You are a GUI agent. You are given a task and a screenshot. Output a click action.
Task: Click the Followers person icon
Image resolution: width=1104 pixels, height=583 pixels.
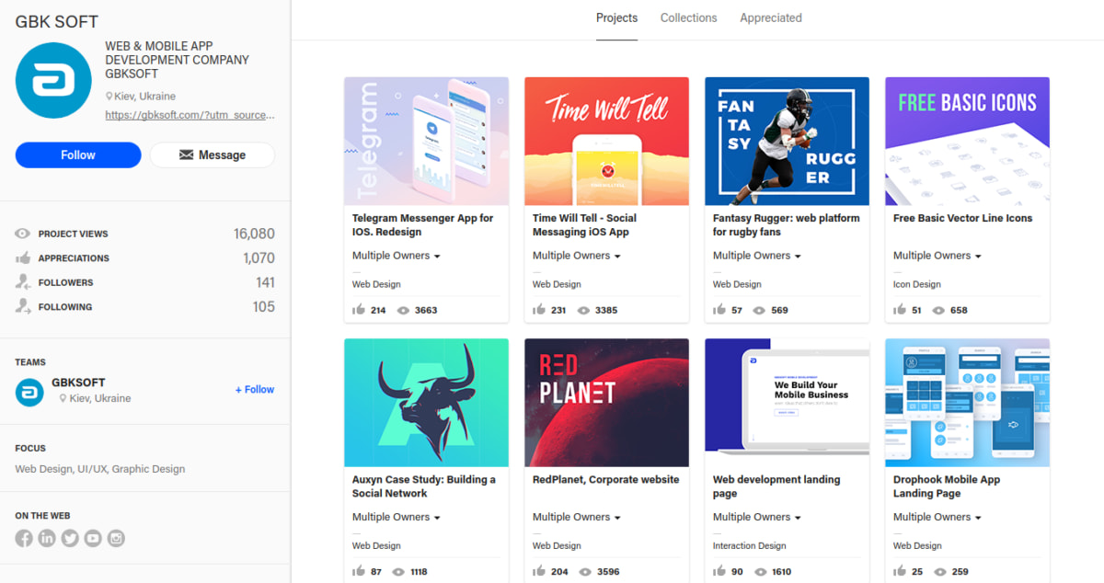(23, 282)
